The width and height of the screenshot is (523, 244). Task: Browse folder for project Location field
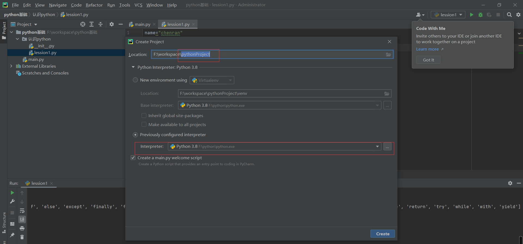pos(388,54)
